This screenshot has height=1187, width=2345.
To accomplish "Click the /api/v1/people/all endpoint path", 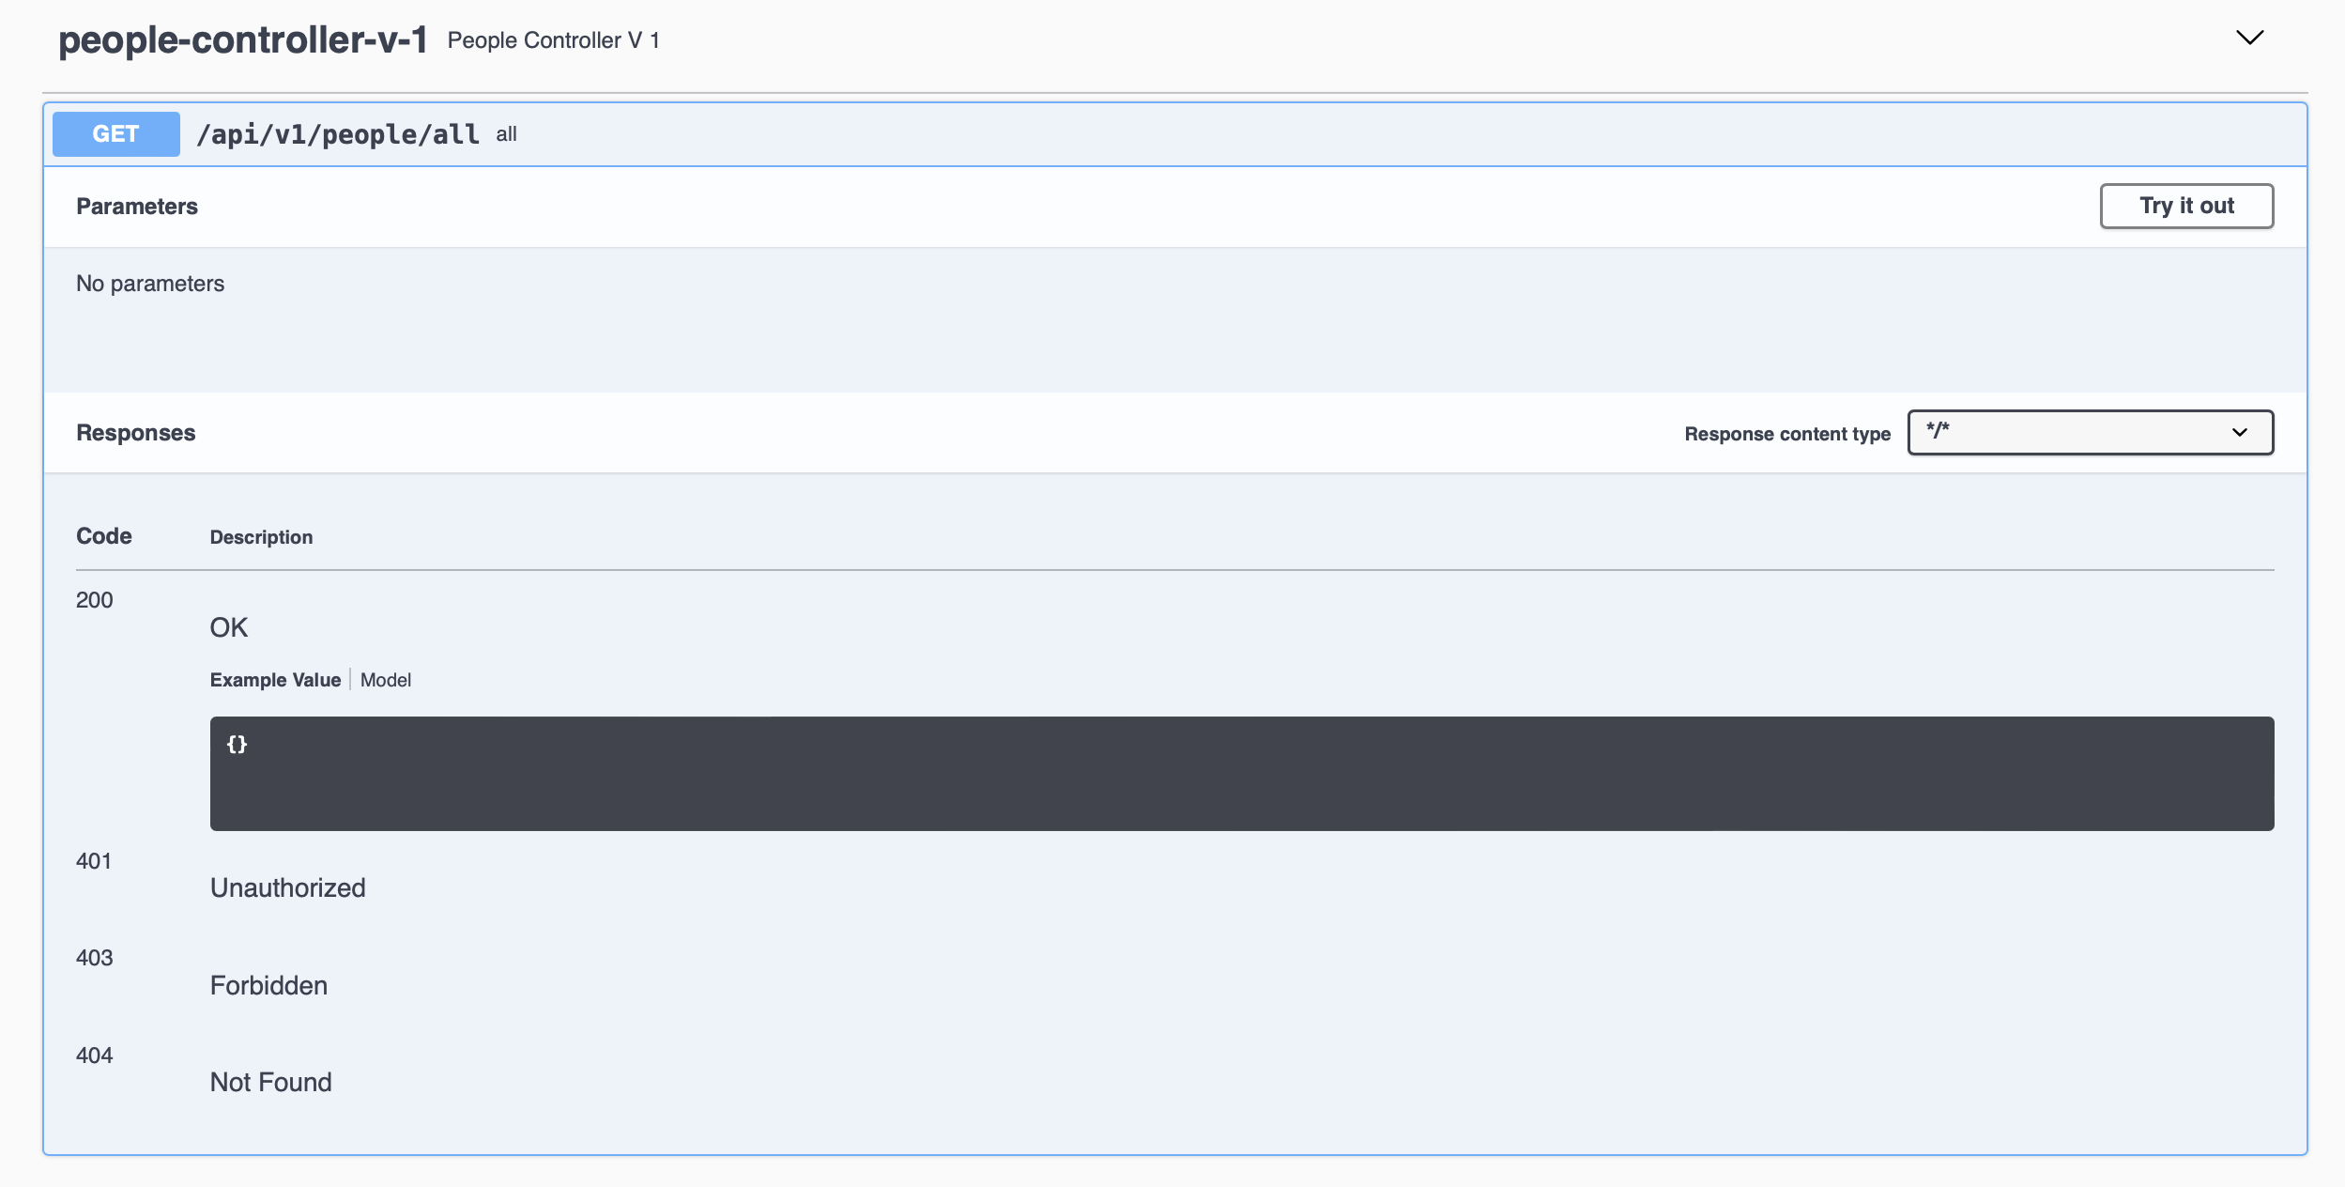I will tap(338, 134).
